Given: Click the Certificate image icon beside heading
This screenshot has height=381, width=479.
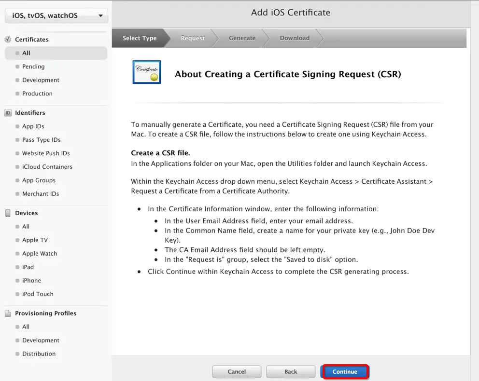Looking at the screenshot, I should [147, 72].
